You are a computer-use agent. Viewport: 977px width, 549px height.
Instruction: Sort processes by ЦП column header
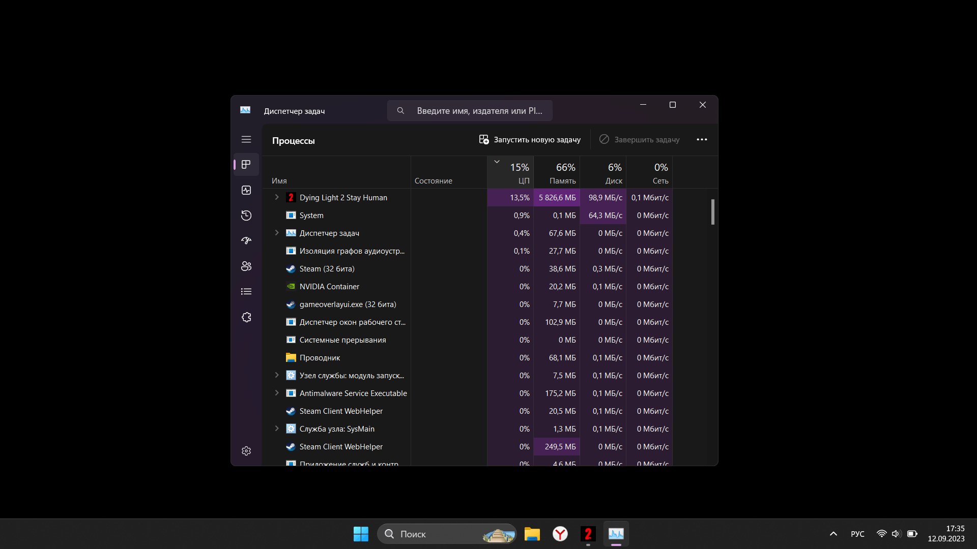(x=510, y=172)
